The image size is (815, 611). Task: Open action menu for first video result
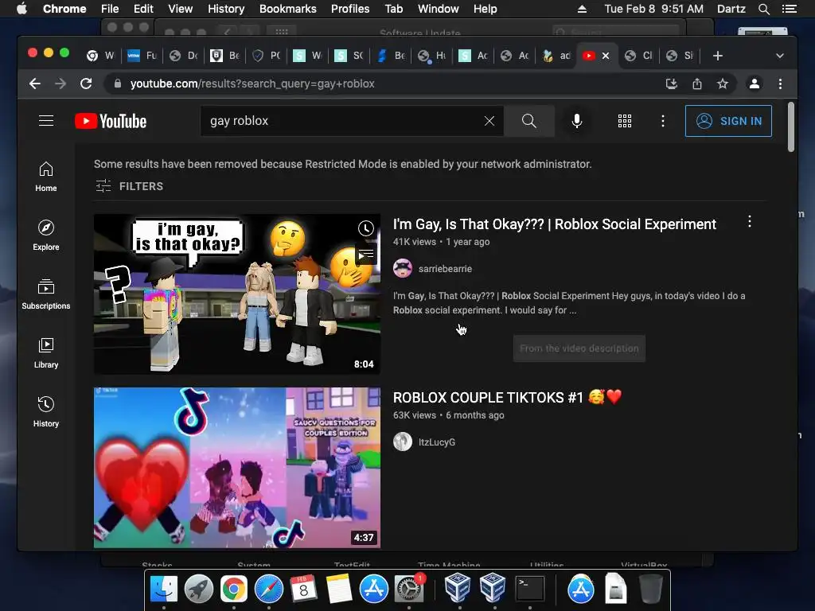(x=749, y=221)
